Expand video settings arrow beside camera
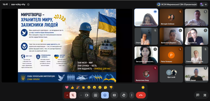 click(x=81, y=95)
